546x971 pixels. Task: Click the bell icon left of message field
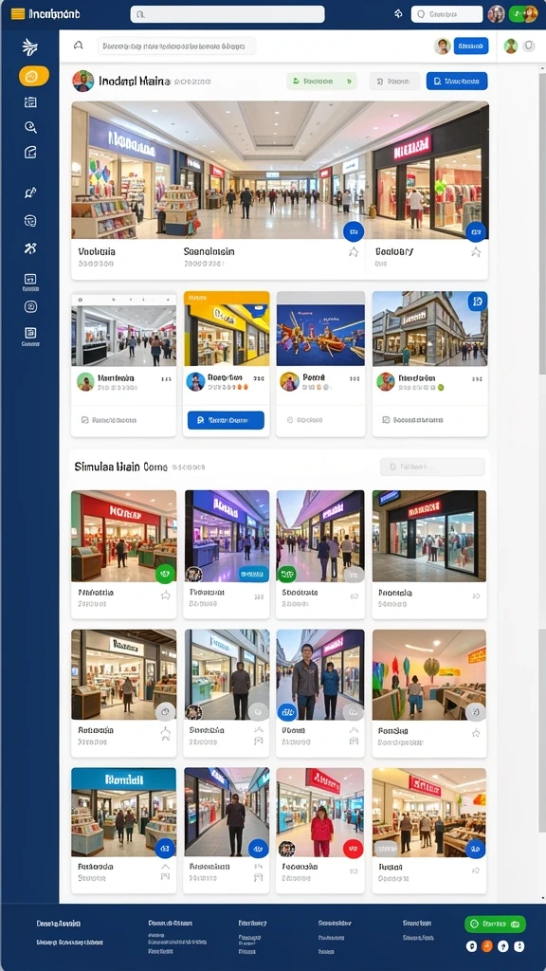tap(78, 46)
